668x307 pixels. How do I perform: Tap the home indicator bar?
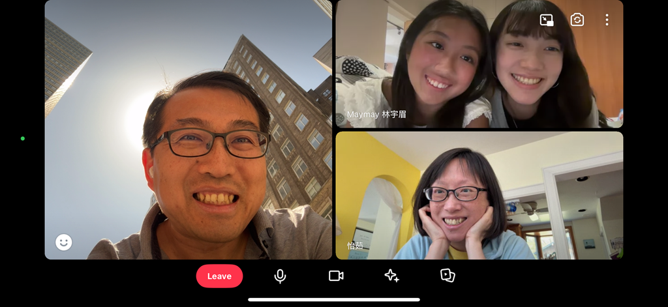click(x=334, y=300)
